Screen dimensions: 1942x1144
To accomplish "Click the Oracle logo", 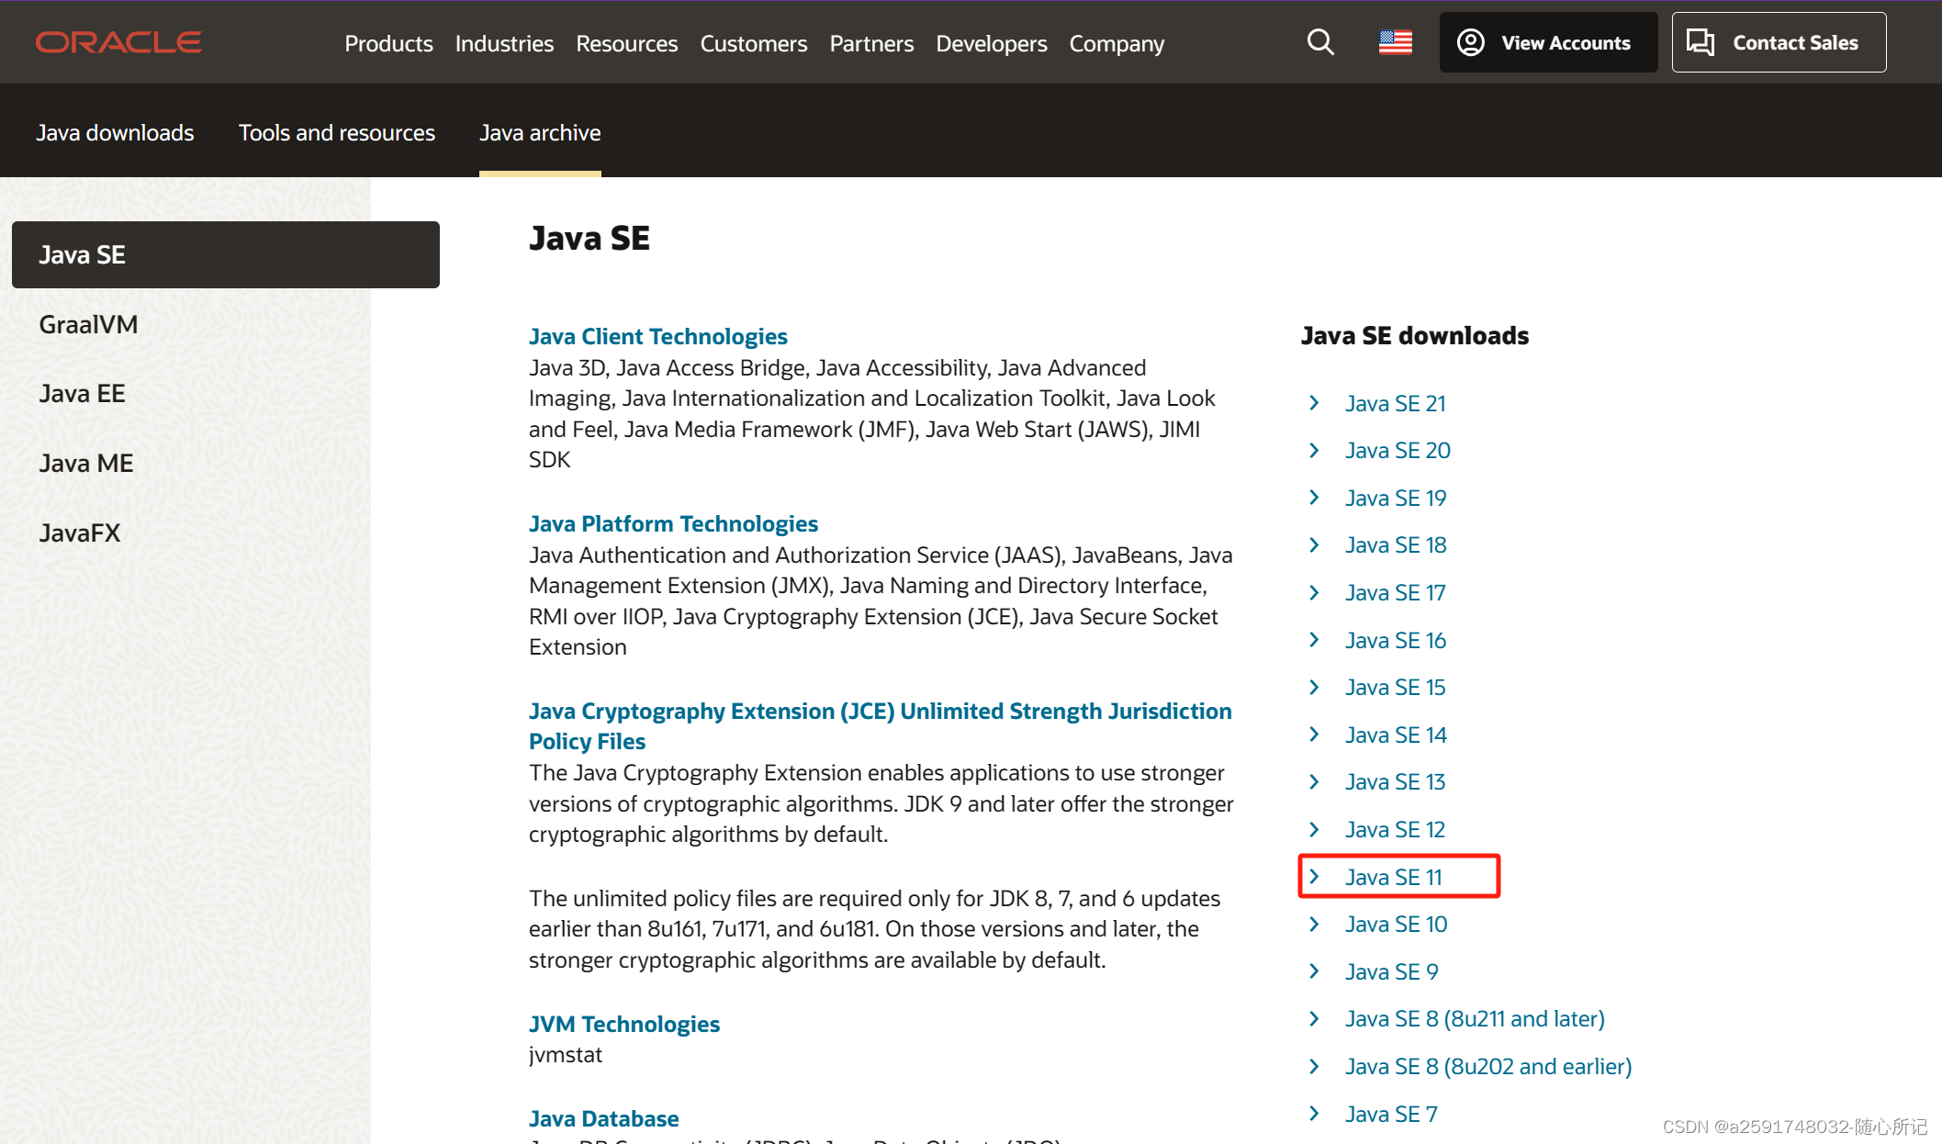I will click(118, 41).
